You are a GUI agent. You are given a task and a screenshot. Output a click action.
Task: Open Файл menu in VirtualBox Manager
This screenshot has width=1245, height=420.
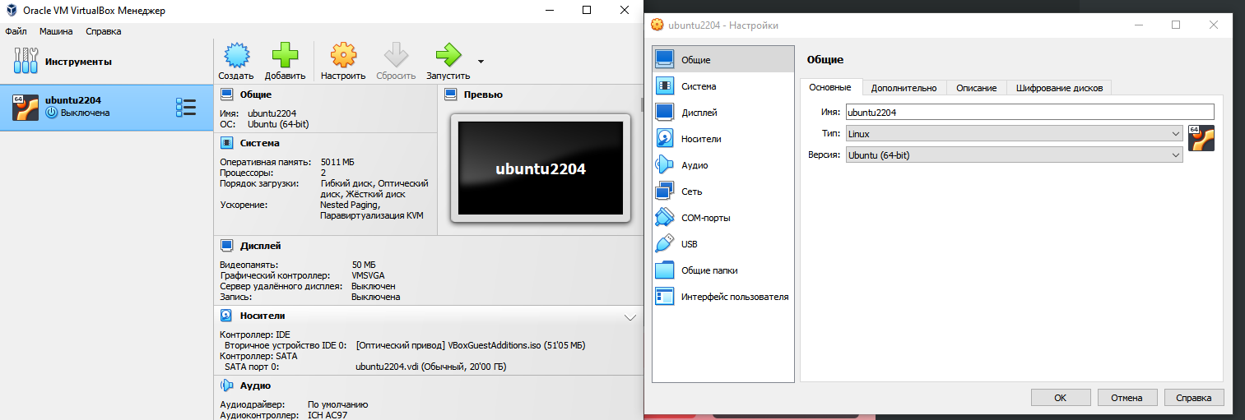(16, 31)
